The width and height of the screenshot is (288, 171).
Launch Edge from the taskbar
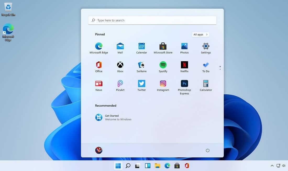click(167, 166)
